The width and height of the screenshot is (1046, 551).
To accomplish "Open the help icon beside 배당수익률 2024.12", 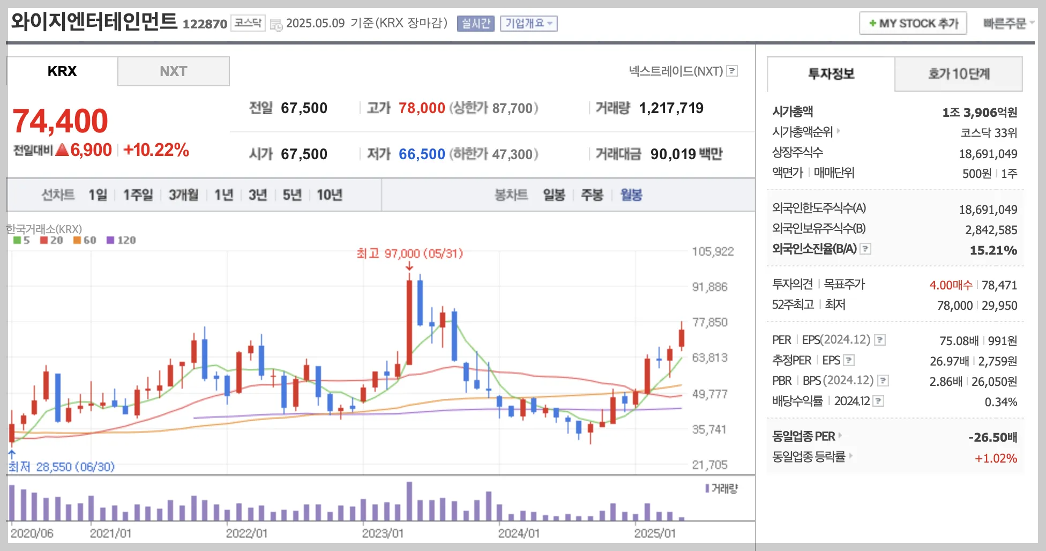I will click(878, 401).
